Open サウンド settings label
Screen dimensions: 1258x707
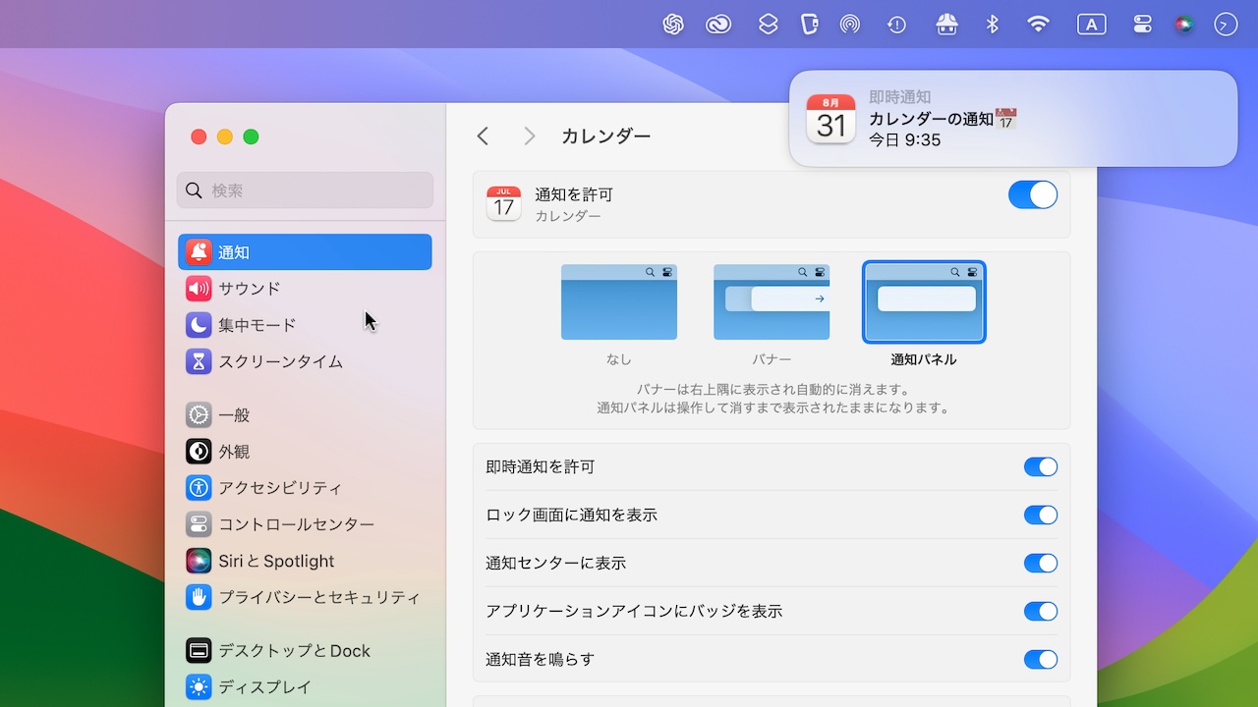tap(250, 289)
